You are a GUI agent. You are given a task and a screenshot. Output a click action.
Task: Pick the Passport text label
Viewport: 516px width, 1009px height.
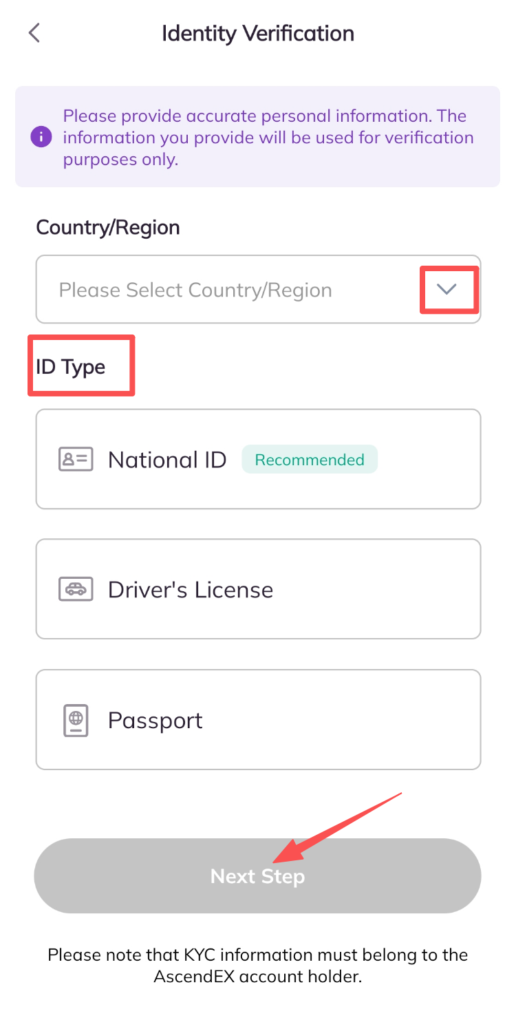[155, 721]
